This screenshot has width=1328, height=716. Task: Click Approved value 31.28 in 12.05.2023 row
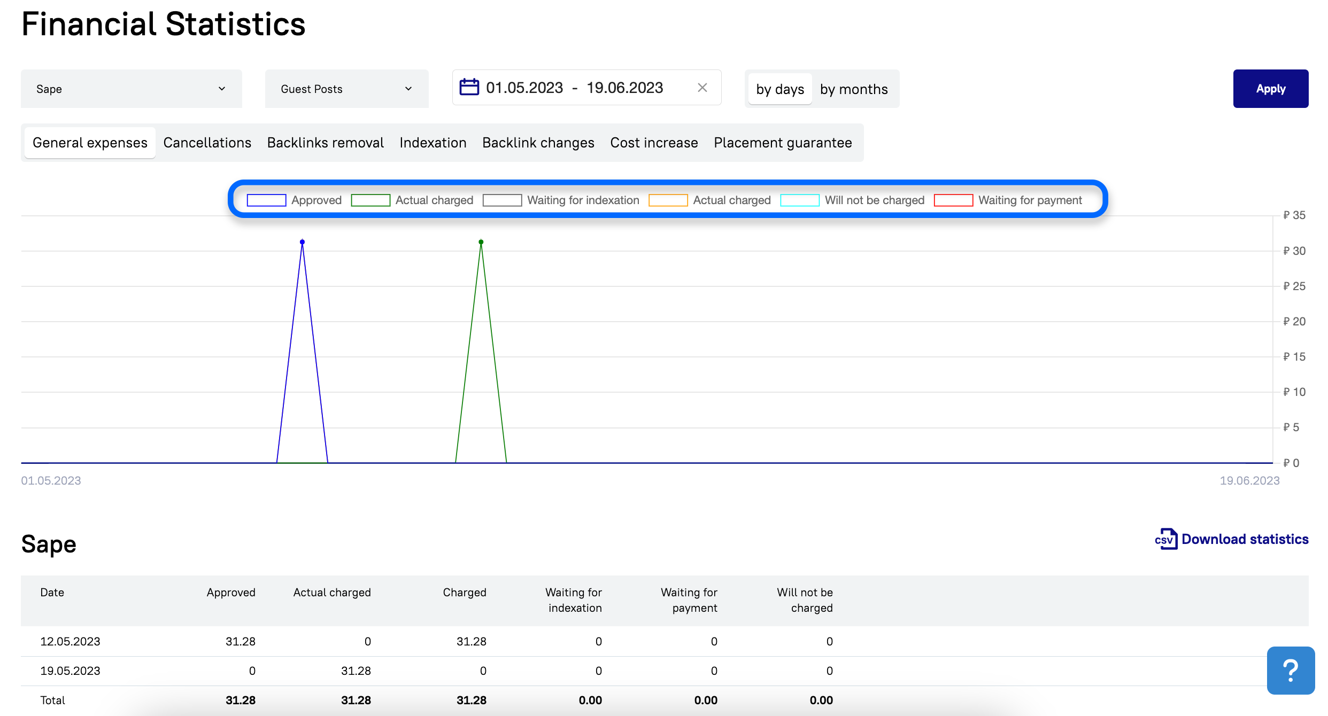pyautogui.click(x=241, y=641)
